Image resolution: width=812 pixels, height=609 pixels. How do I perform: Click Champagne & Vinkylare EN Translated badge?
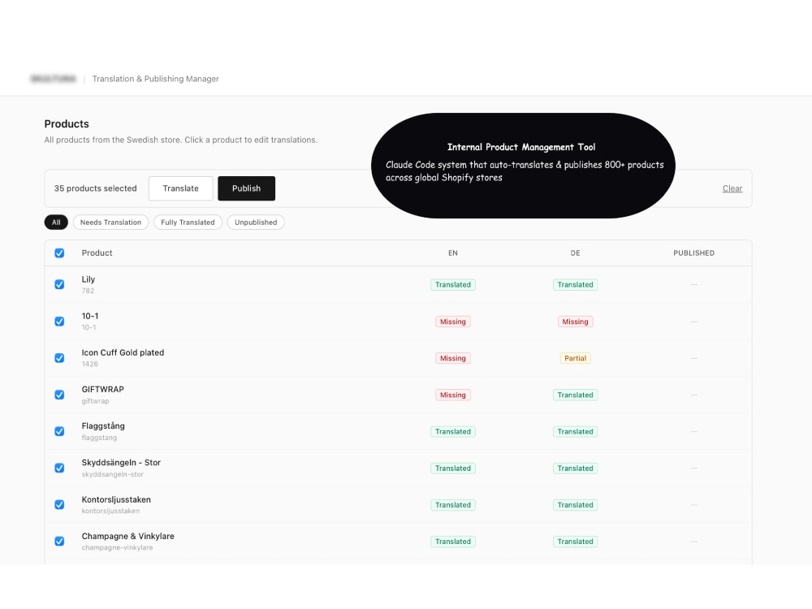click(x=453, y=542)
